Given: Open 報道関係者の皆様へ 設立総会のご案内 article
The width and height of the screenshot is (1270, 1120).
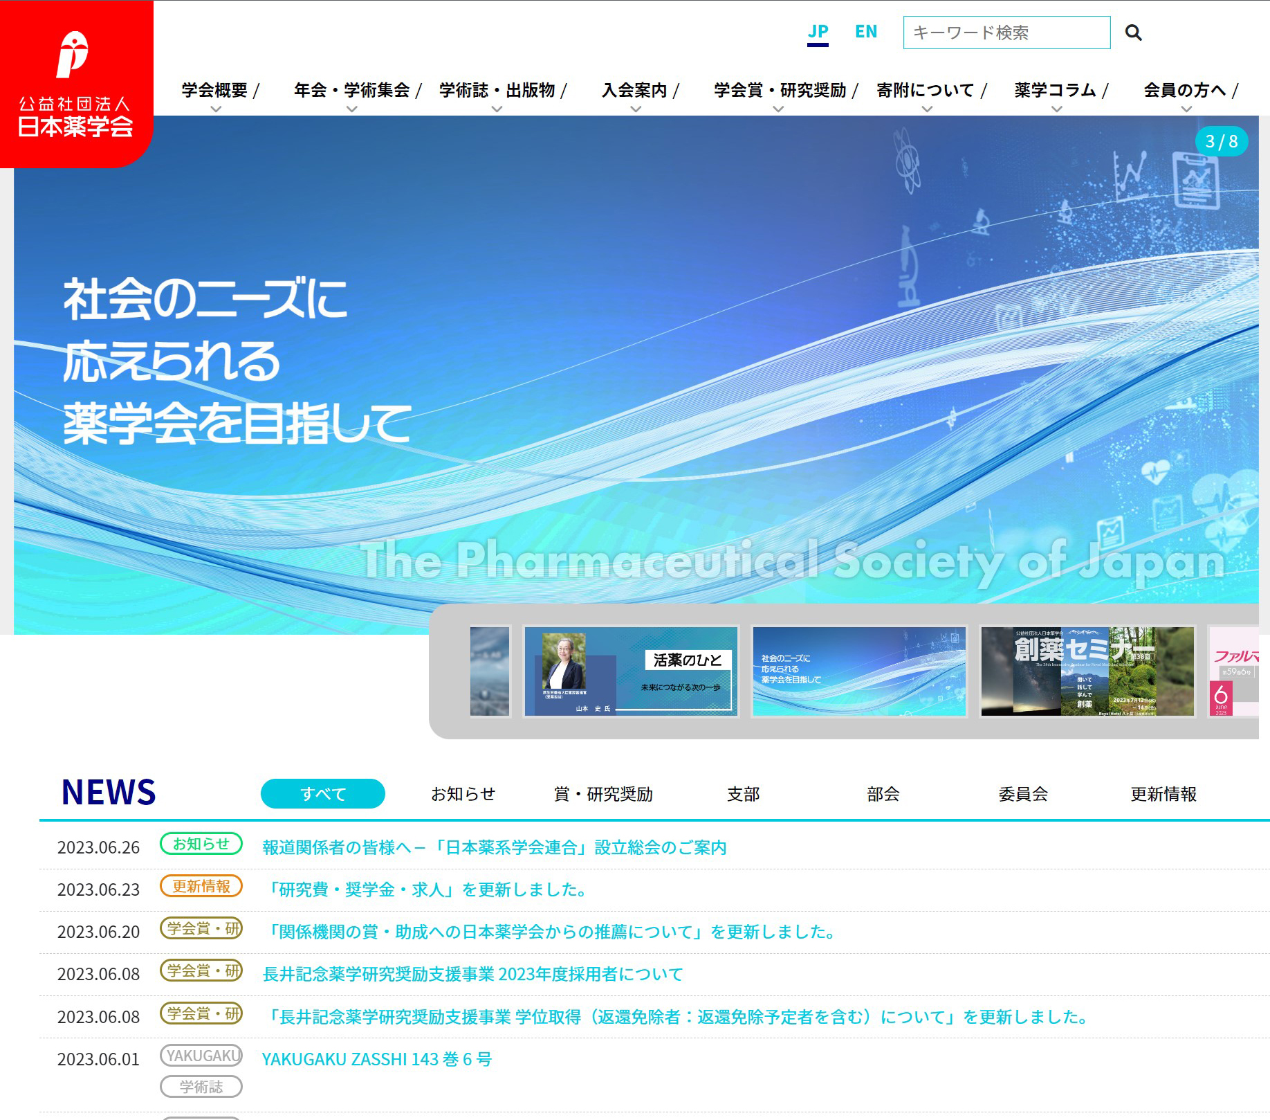Looking at the screenshot, I should [495, 847].
